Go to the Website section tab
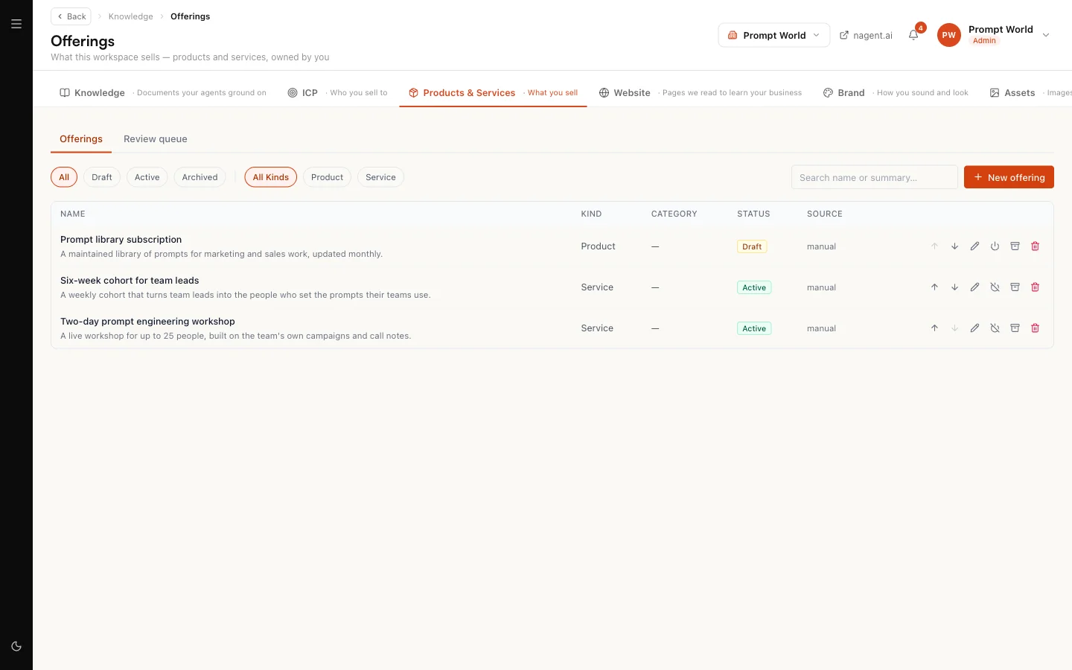This screenshot has height=670, width=1072. point(700,93)
